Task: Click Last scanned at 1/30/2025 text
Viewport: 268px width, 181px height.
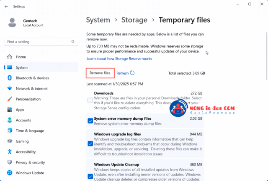Action: point(115,84)
